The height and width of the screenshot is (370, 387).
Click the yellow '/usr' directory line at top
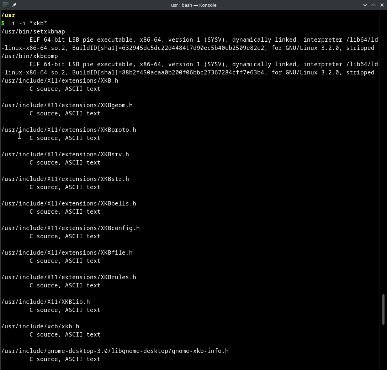[8, 15]
